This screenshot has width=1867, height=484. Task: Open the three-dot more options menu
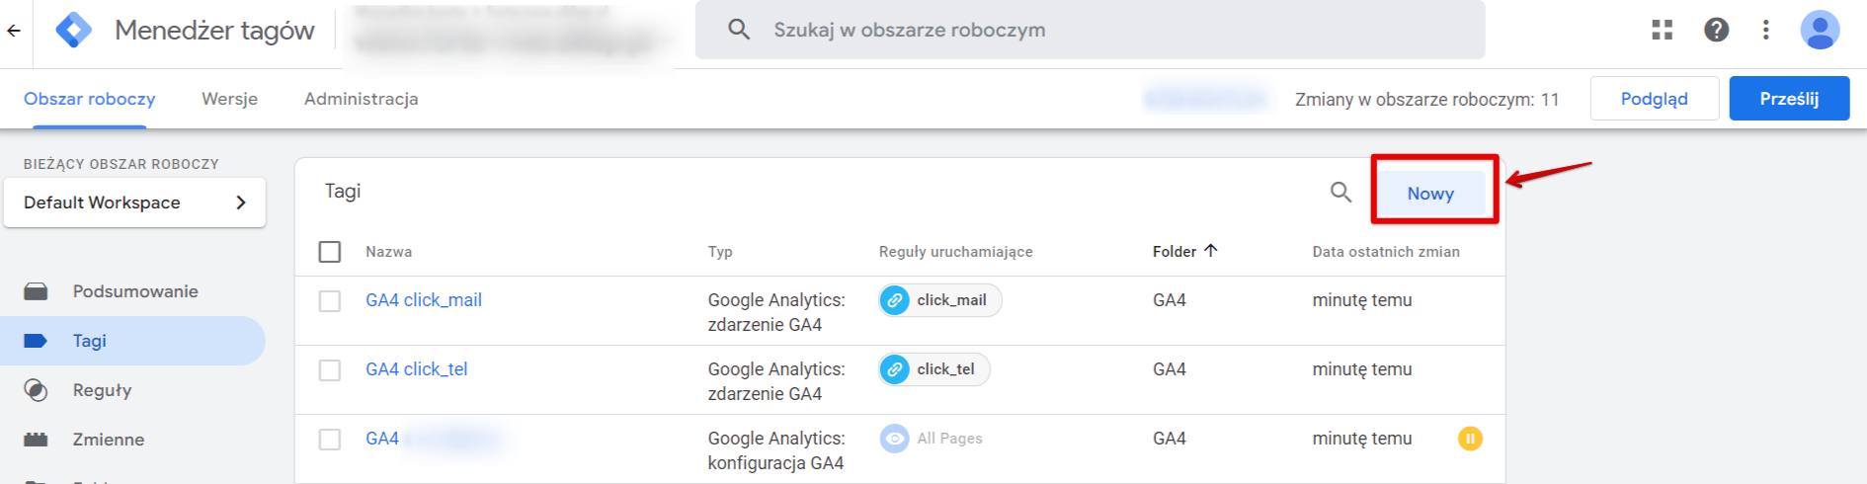click(x=1766, y=30)
